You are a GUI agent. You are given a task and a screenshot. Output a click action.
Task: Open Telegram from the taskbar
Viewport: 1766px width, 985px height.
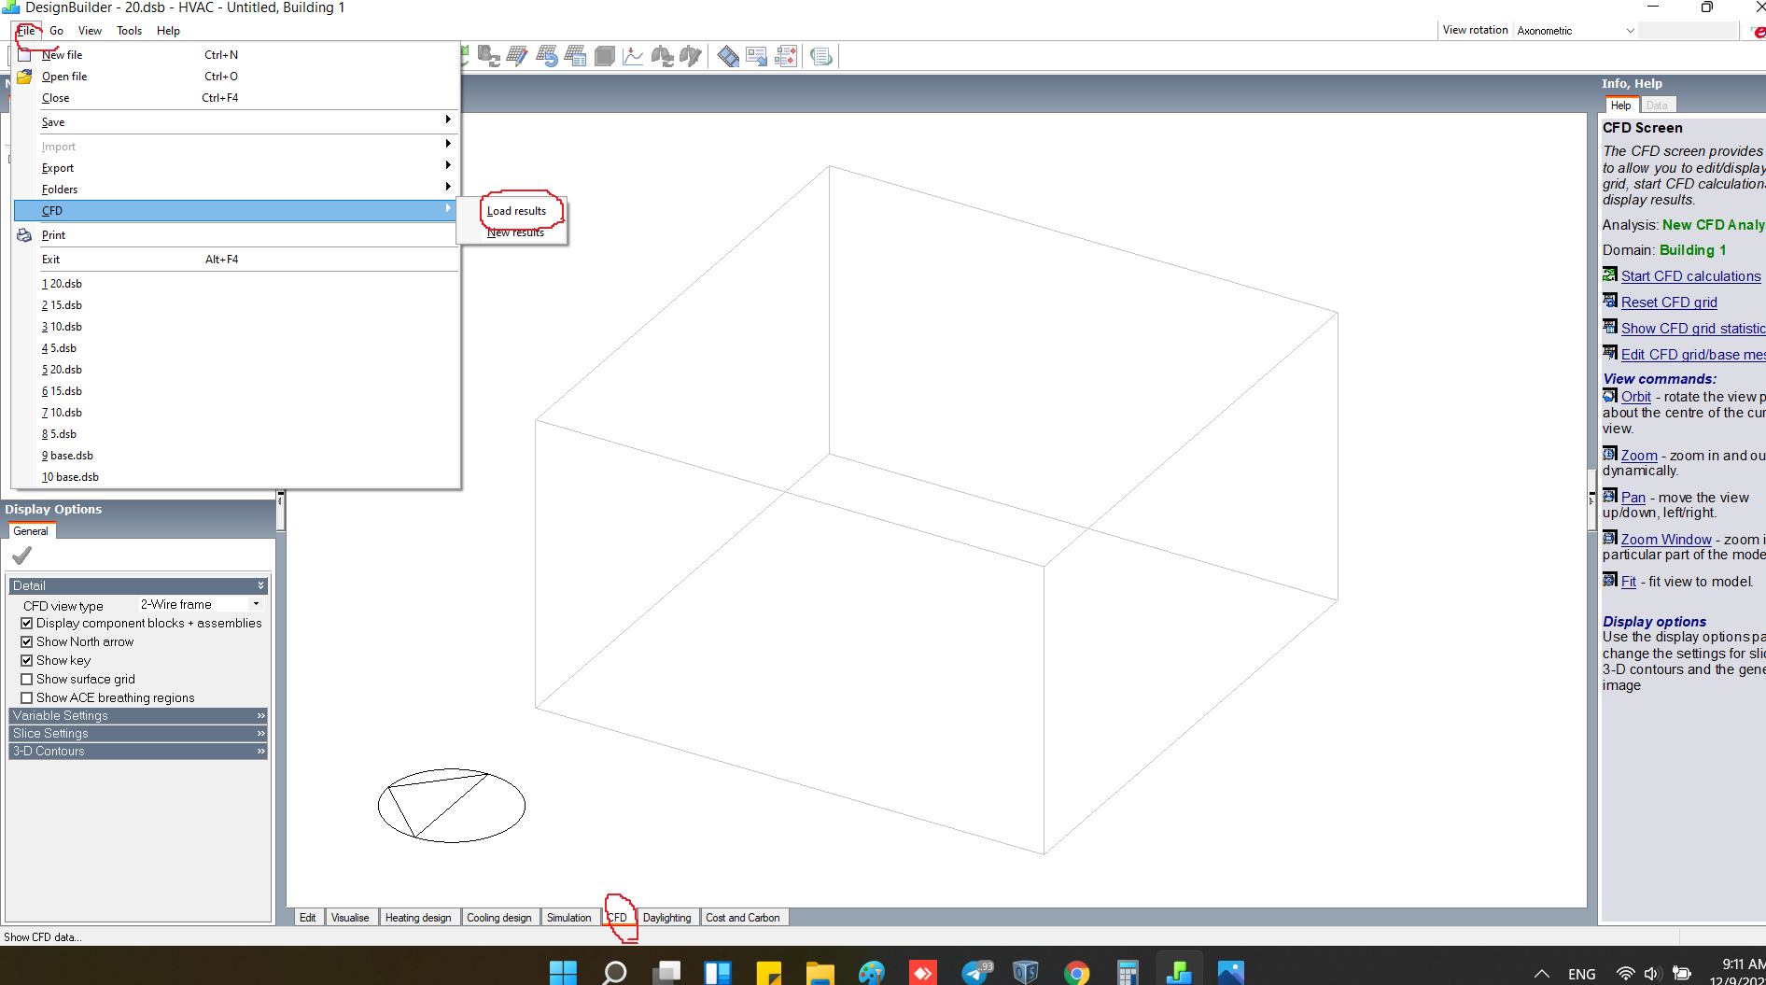click(x=976, y=972)
